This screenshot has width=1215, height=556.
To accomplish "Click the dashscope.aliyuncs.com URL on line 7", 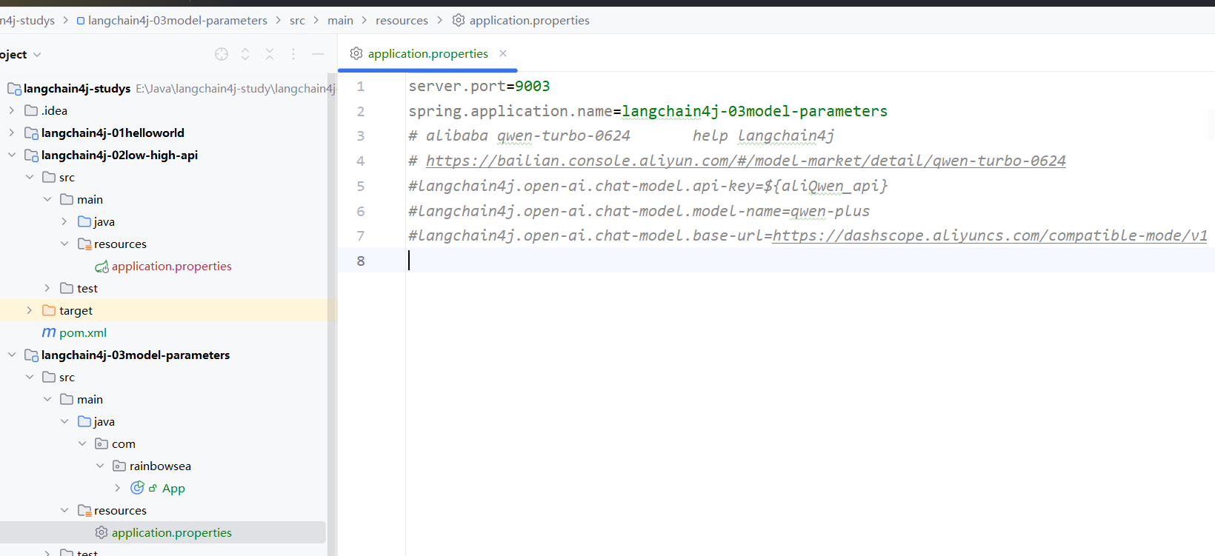I will (x=990, y=235).
